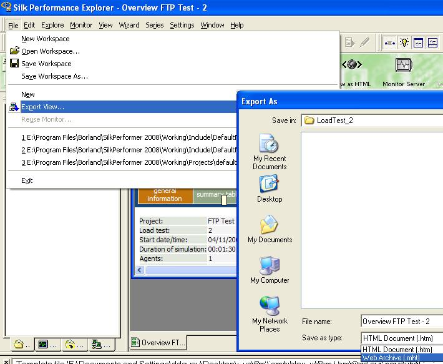Switch to the summary tables tab
Image resolution: width=443 pixels, height=364 pixels.
215,195
